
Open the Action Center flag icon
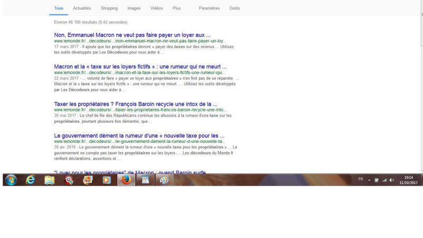coord(376,180)
